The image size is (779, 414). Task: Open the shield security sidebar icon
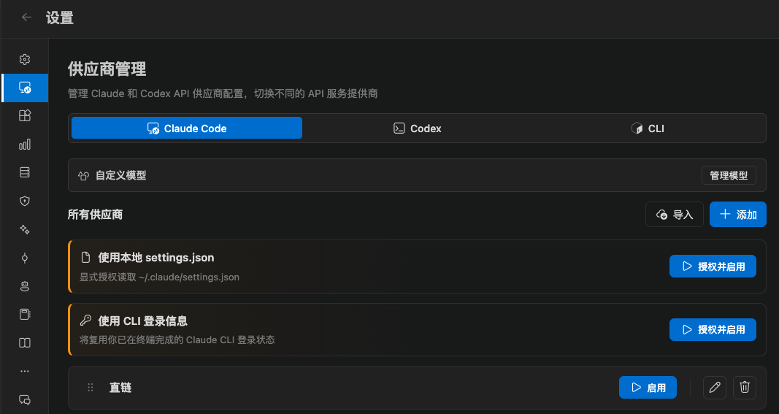click(x=25, y=201)
